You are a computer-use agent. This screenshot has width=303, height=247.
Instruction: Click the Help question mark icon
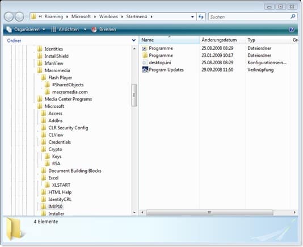pos(292,30)
